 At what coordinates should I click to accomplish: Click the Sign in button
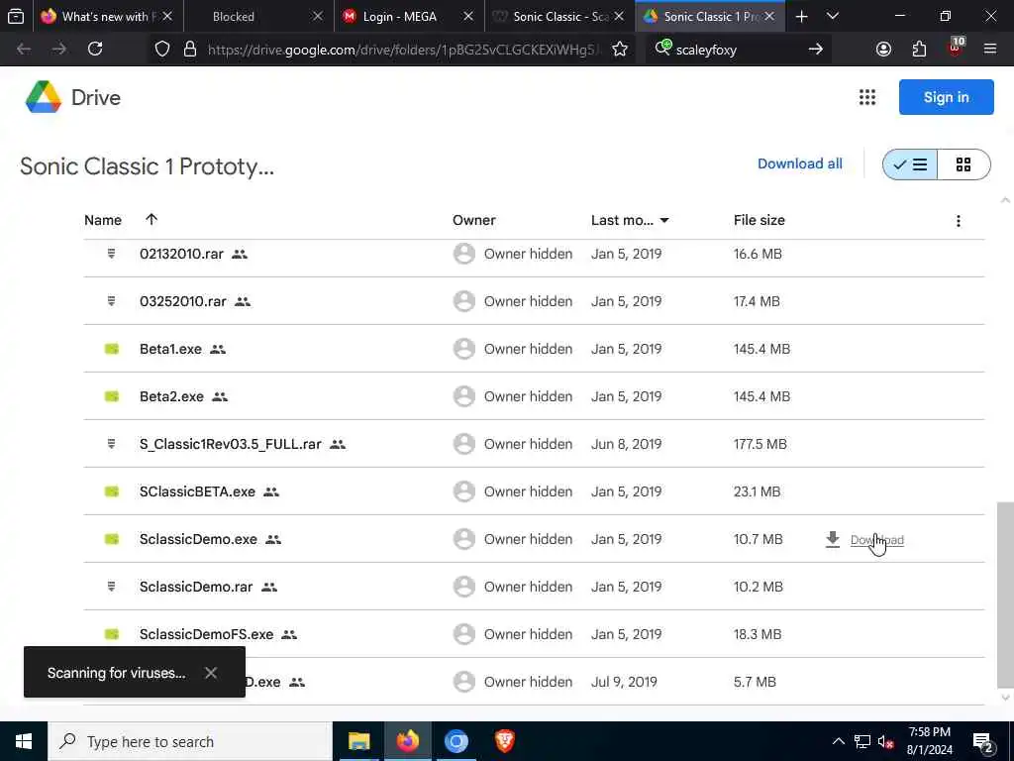click(946, 97)
